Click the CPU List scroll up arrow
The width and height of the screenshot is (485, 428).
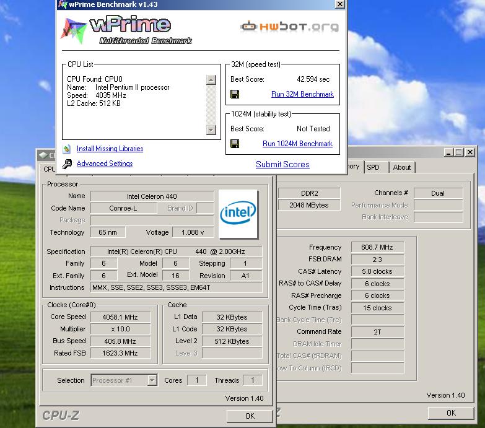tap(211, 80)
